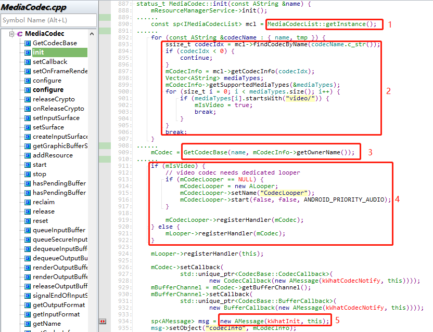Click the icon beside onReleaseCrypto
Screen dimensions: 433x332
(x=28, y=109)
